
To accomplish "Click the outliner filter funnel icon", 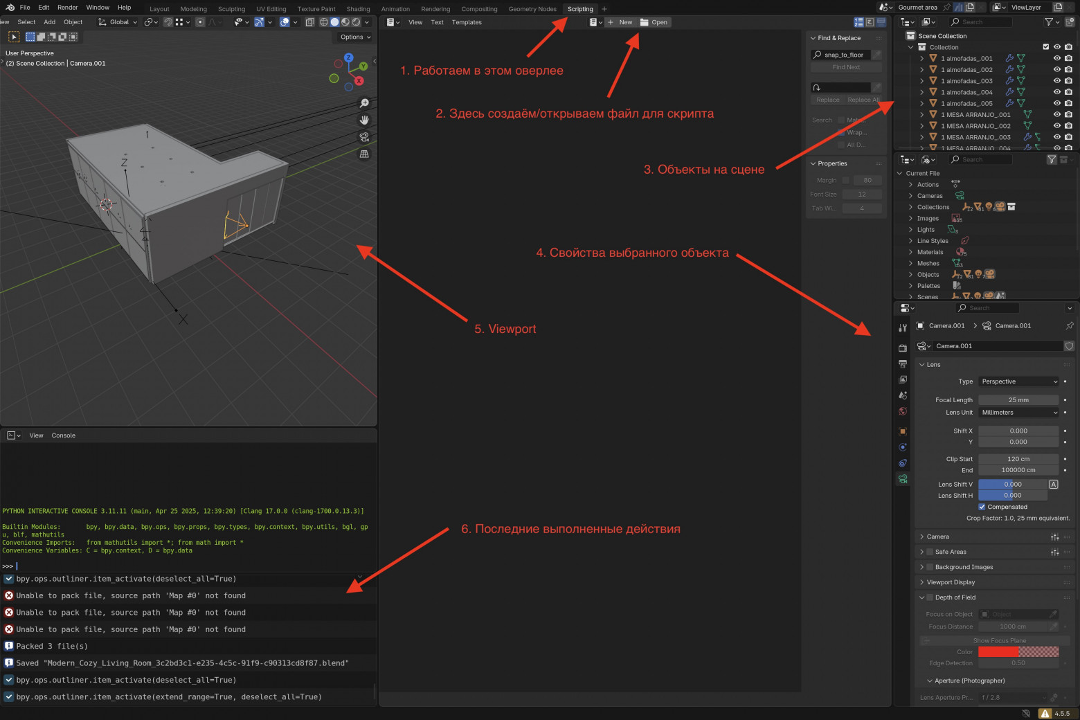I will [1047, 21].
